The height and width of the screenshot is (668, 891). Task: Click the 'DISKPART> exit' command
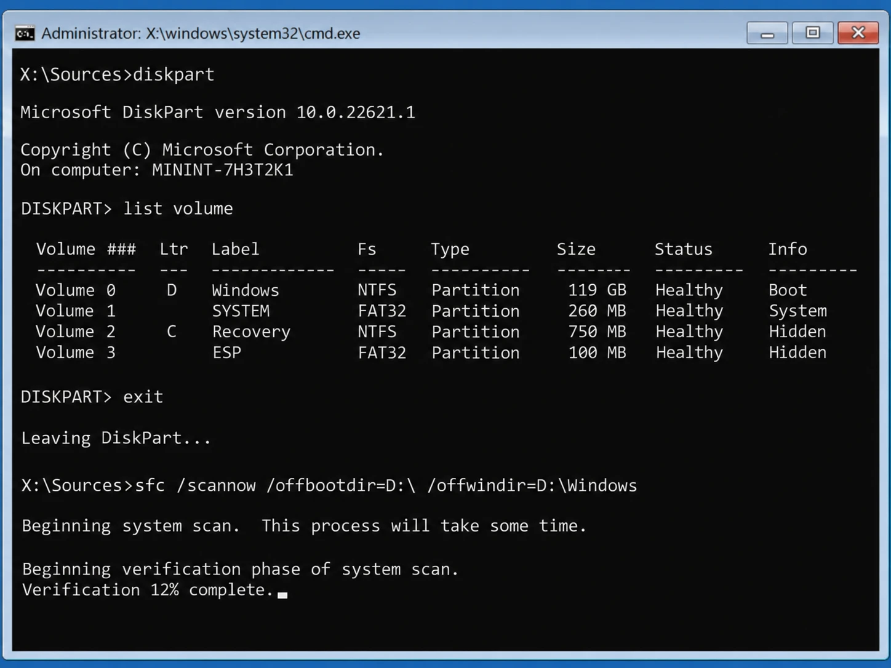tap(92, 397)
